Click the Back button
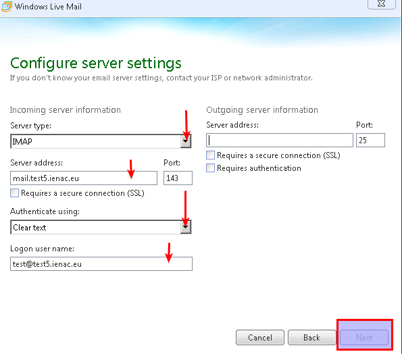Image resolution: width=402 pixels, height=354 pixels. pyautogui.click(x=311, y=337)
